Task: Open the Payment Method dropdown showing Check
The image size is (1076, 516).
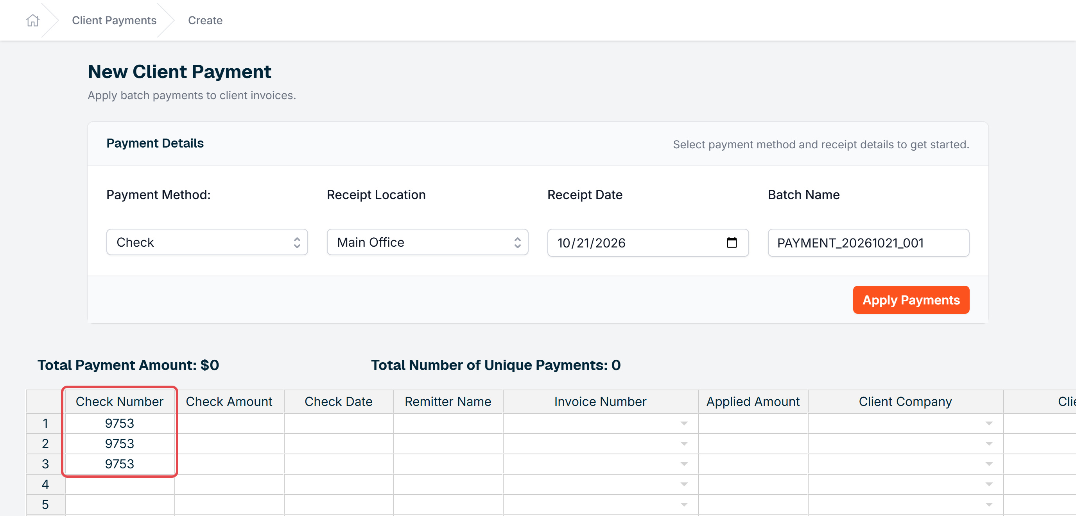Action: 207,242
